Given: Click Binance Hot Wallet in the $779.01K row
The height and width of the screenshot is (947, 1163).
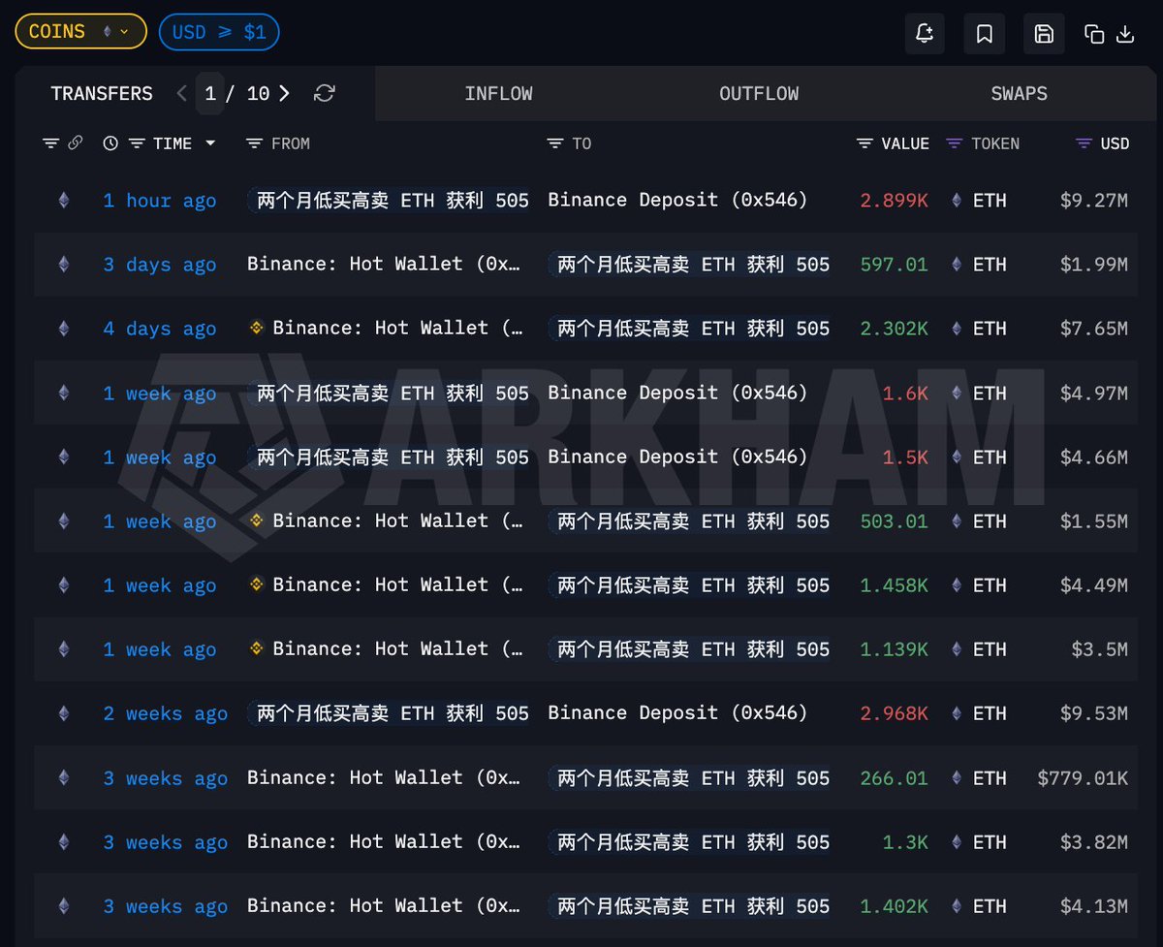Looking at the screenshot, I should (384, 777).
